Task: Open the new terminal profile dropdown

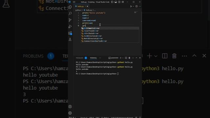Action: [x=123, y=58]
